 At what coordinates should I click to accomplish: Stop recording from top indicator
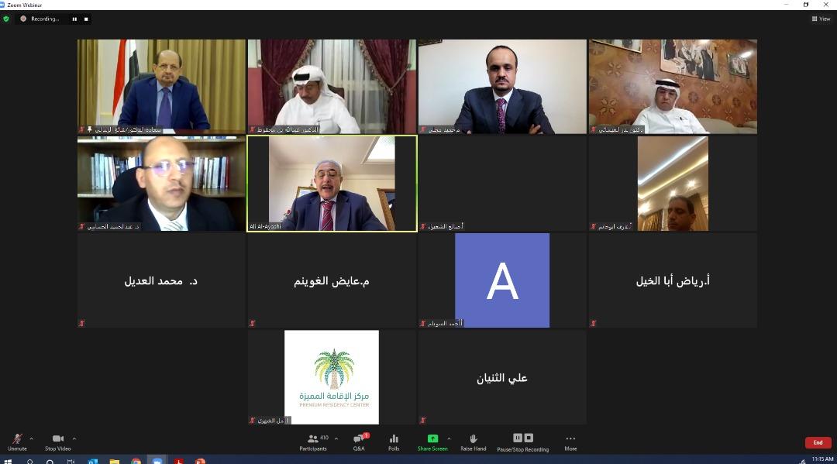pyautogui.click(x=86, y=19)
